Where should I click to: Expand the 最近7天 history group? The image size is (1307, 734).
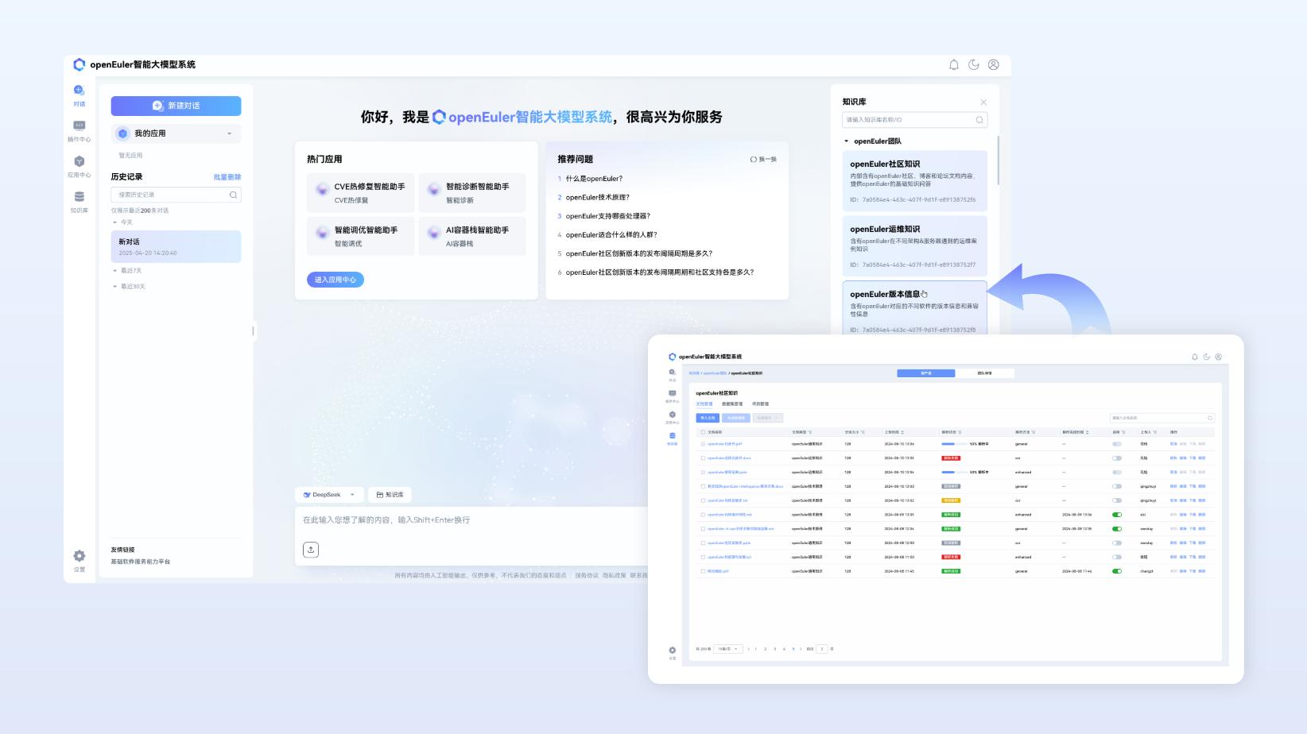114,271
